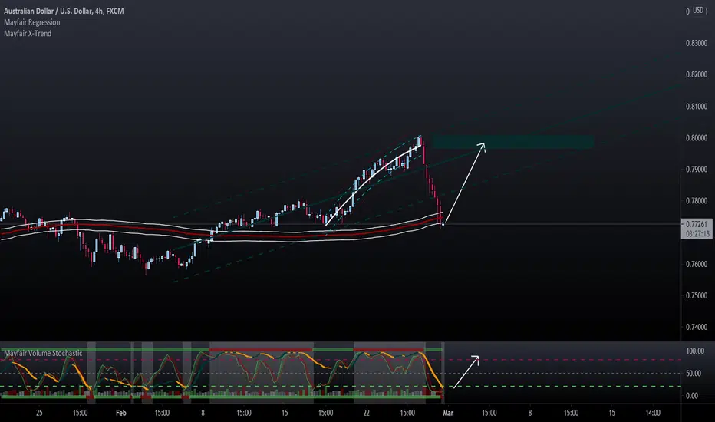Click the 0.80000 price axis label
This screenshot has height=422, width=715.
[x=697, y=138]
